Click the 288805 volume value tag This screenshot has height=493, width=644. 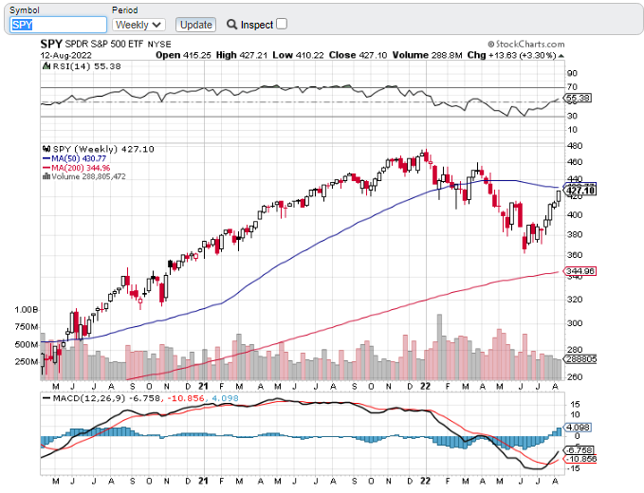pyautogui.click(x=579, y=360)
